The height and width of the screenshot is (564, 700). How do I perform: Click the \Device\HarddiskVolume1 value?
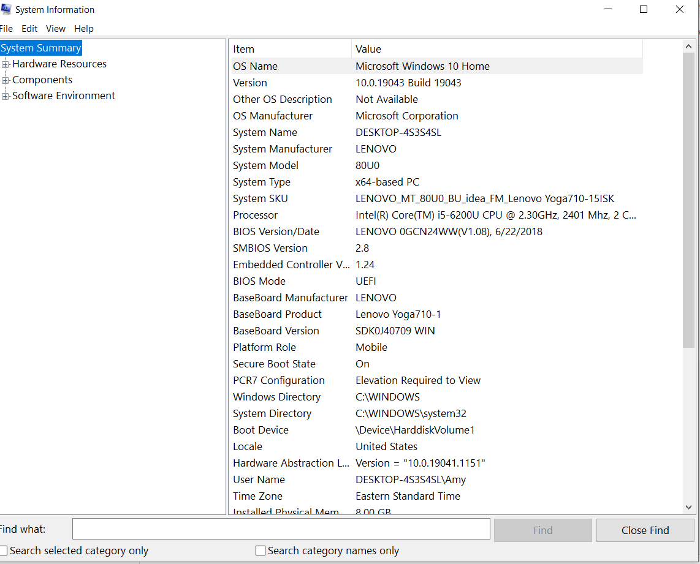click(415, 430)
